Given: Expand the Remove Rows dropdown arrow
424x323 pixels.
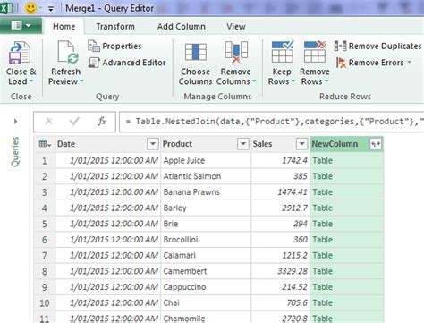Looking at the screenshot, I should click(x=326, y=81).
